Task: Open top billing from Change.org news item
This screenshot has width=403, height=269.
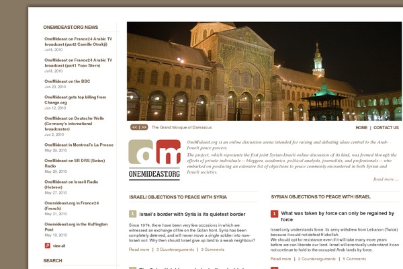Action: pyautogui.click(x=75, y=100)
